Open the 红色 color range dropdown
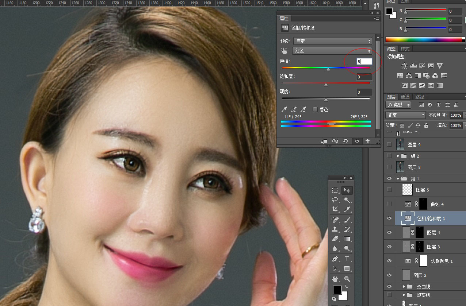 332,51
